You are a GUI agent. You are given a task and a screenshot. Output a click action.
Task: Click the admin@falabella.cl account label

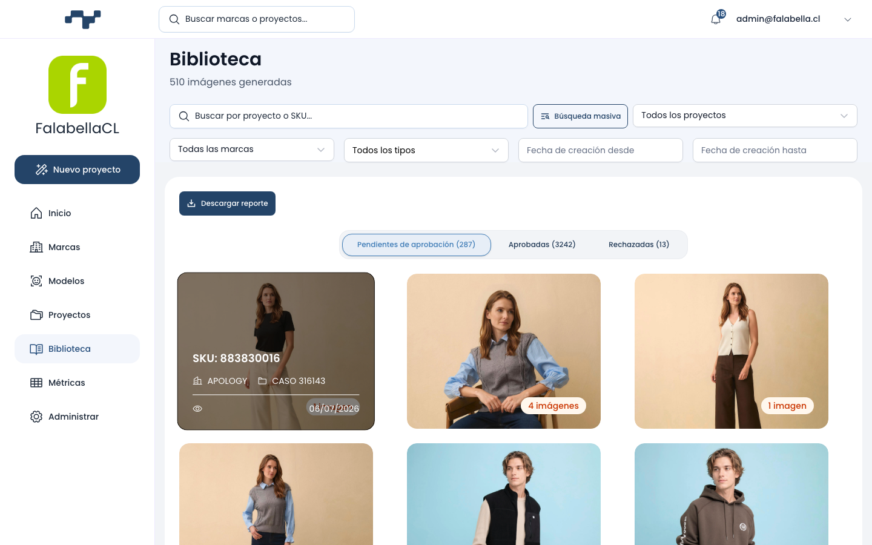pyautogui.click(x=778, y=19)
